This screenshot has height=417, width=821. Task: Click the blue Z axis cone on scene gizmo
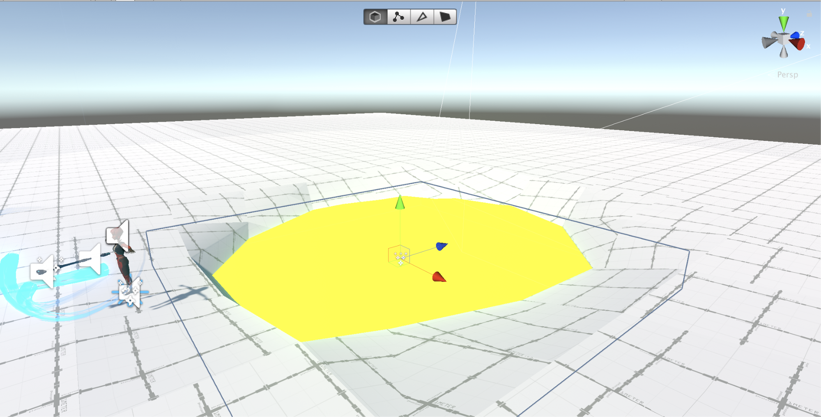click(795, 35)
